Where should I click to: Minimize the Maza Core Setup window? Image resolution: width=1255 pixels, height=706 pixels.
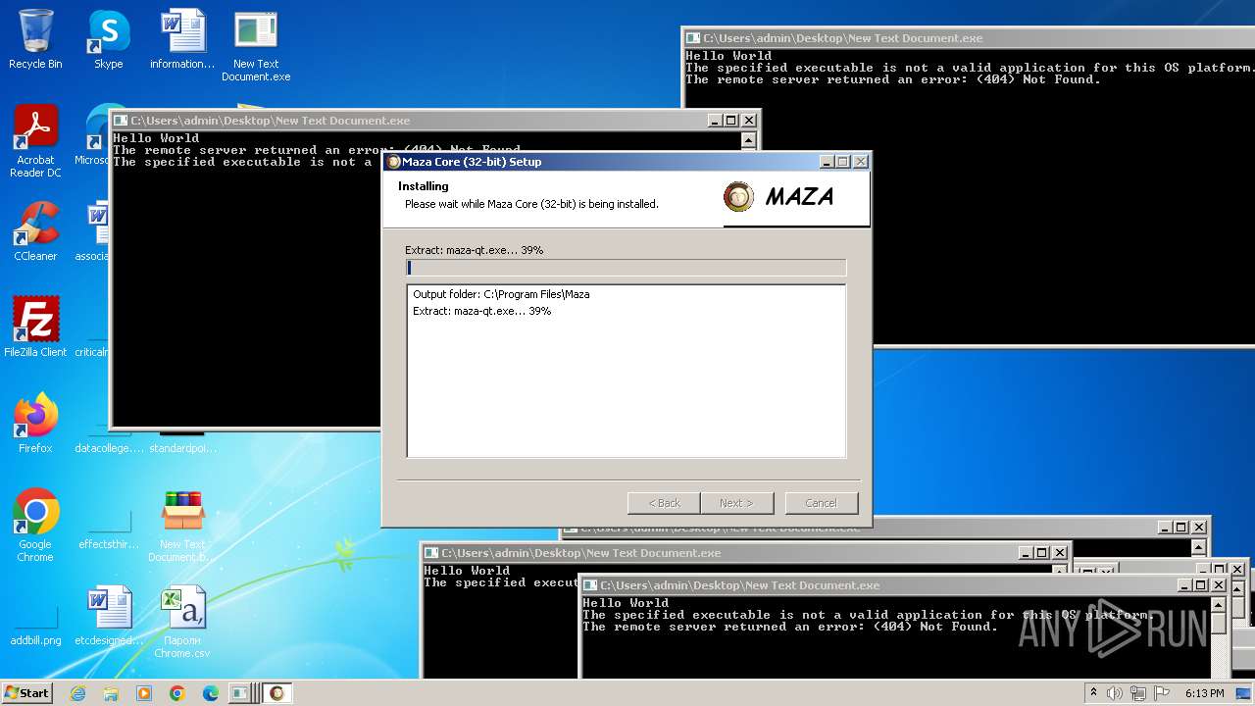point(826,162)
